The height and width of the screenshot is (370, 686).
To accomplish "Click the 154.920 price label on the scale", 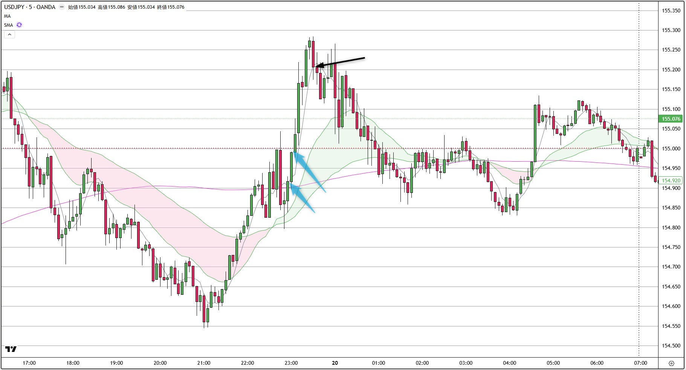I will [x=671, y=180].
